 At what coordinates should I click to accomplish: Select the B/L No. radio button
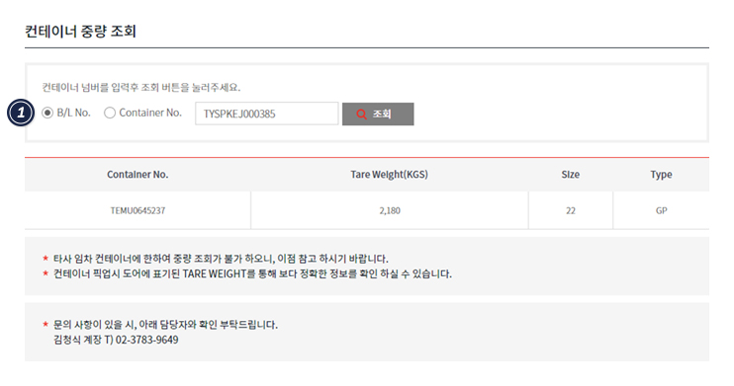[x=47, y=113]
